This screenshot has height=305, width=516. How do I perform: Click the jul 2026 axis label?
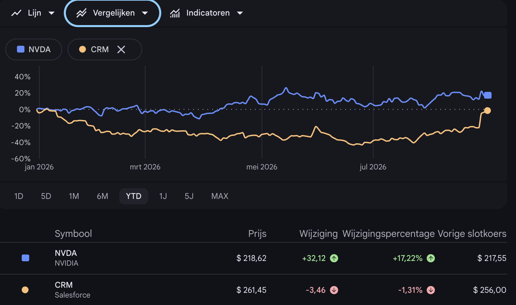click(373, 167)
